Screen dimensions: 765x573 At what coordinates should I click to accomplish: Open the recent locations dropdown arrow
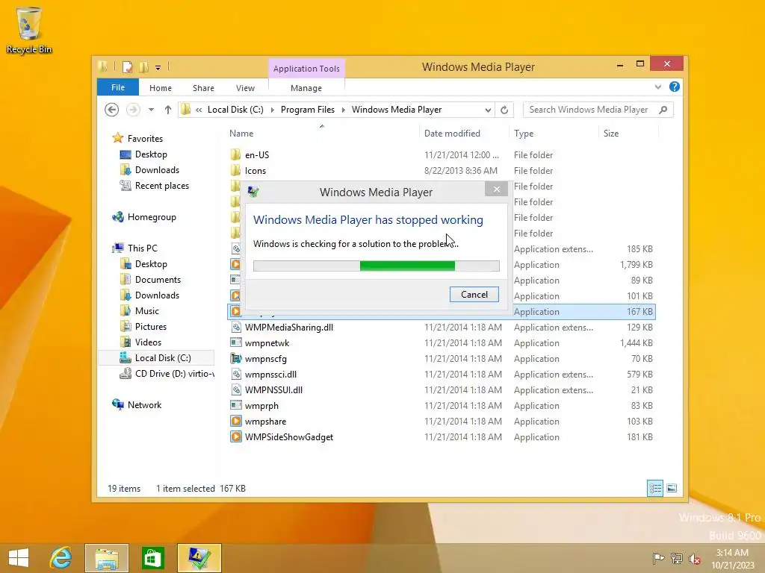[151, 110]
